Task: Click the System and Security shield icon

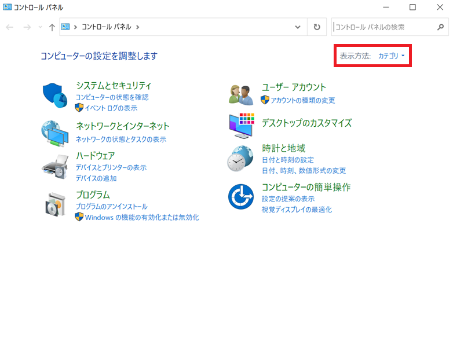Action: coord(55,96)
